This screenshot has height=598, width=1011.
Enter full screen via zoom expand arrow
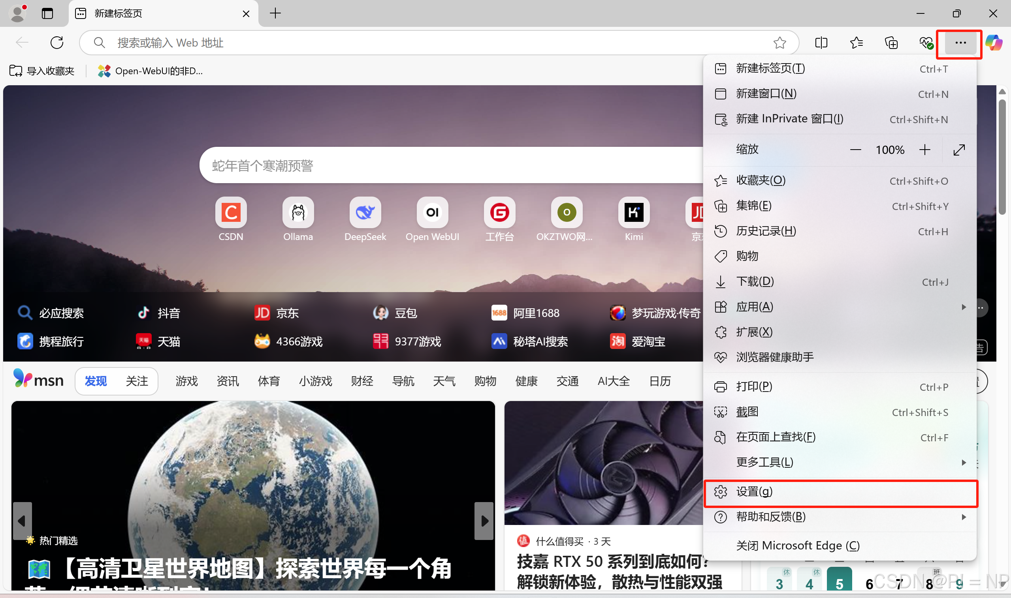click(x=959, y=150)
